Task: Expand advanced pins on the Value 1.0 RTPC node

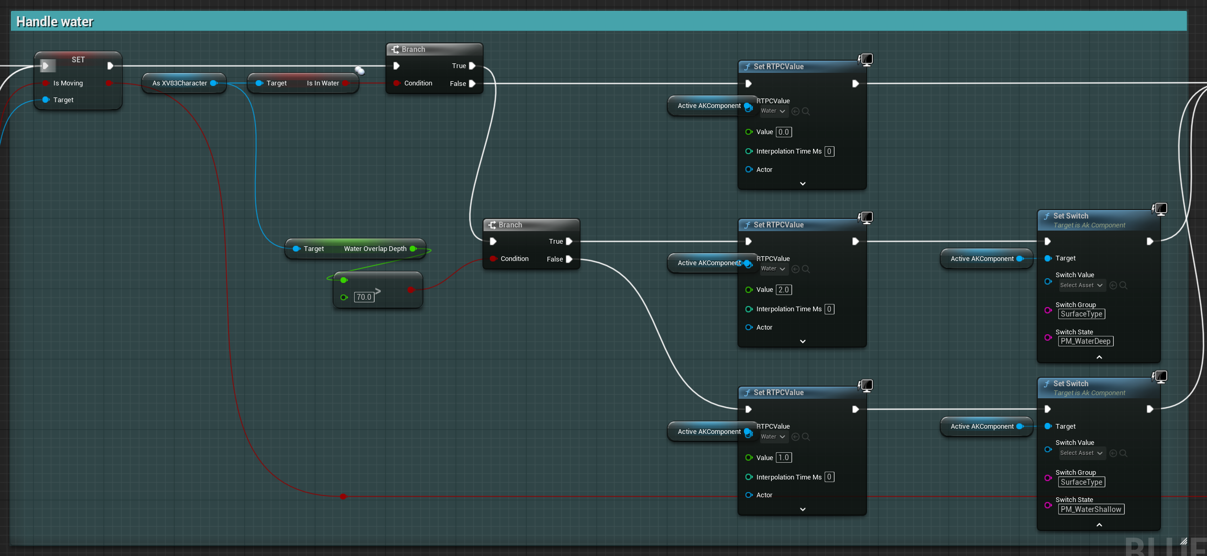Action: [803, 509]
